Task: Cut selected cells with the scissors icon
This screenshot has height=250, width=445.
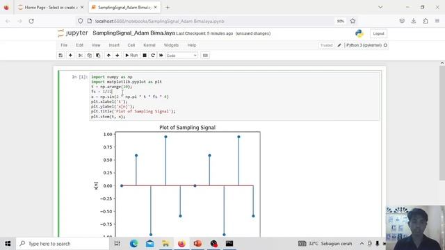Action: coord(81,56)
